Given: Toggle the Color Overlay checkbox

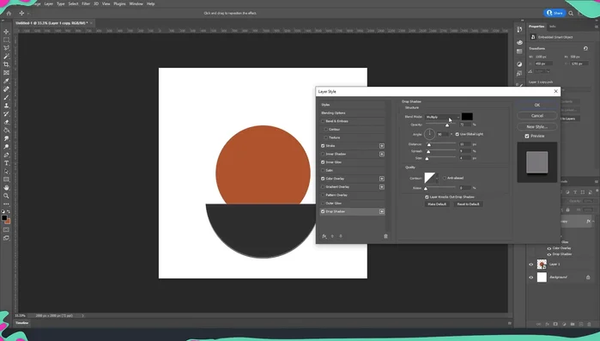Looking at the screenshot, I should point(323,179).
